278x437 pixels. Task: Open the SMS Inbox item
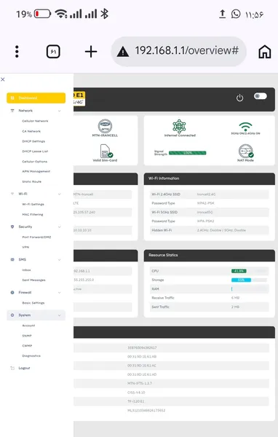(x=26, y=270)
